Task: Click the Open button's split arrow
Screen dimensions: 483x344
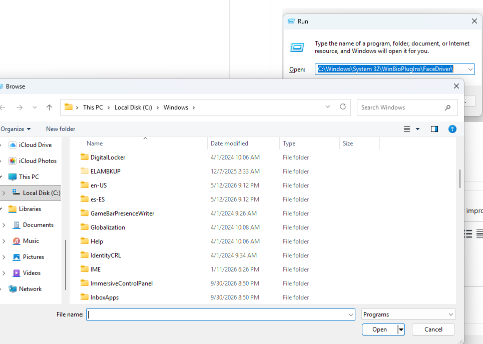Action: coord(401,329)
